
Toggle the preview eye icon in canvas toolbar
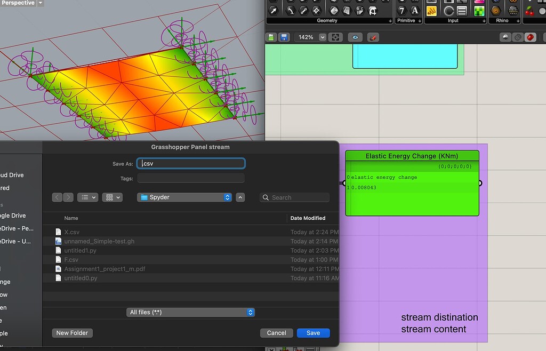tap(355, 37)
